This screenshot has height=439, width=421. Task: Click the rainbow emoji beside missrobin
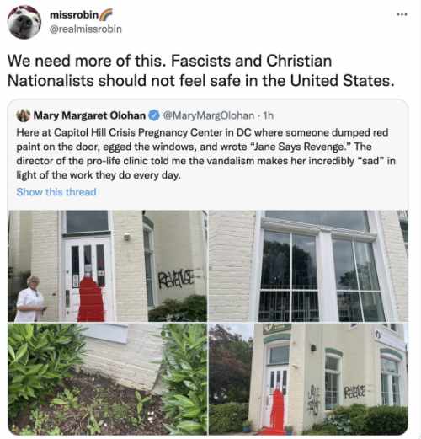click(x=106, y=14)
